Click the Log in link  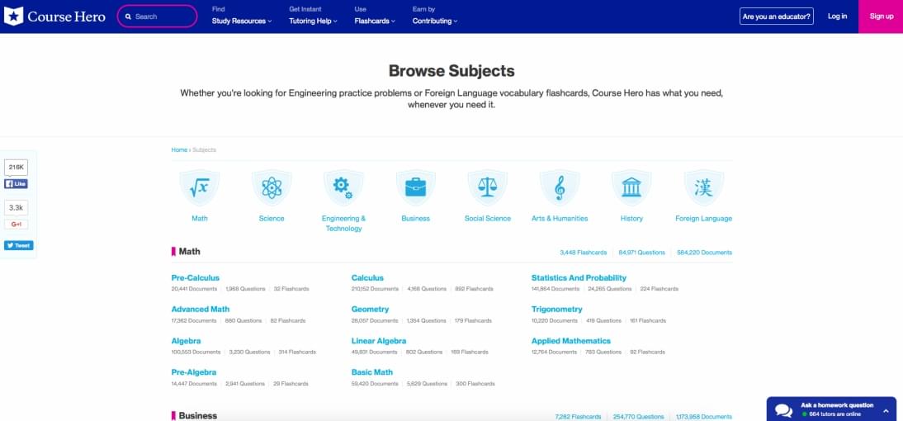pos(837,17)
